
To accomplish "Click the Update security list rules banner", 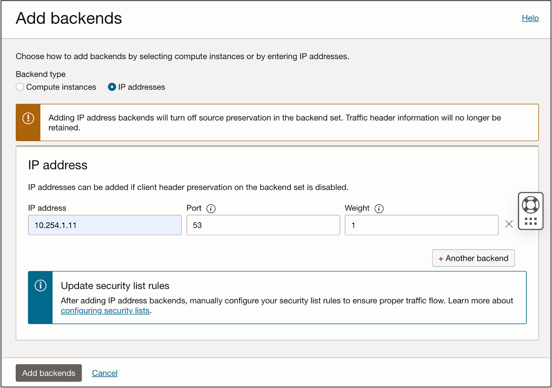I will click(x=277, y=297).
